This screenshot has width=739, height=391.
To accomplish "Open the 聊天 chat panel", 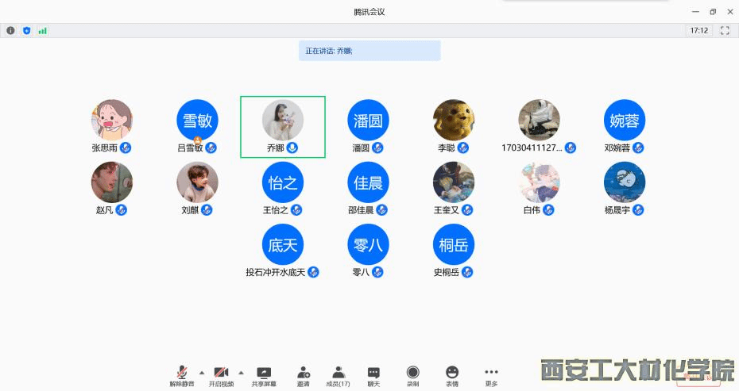I will click(x=373, y=374).
